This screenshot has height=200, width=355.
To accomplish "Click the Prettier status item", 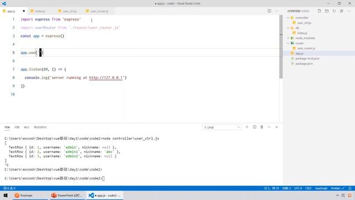I will click(x=338, y=188).
